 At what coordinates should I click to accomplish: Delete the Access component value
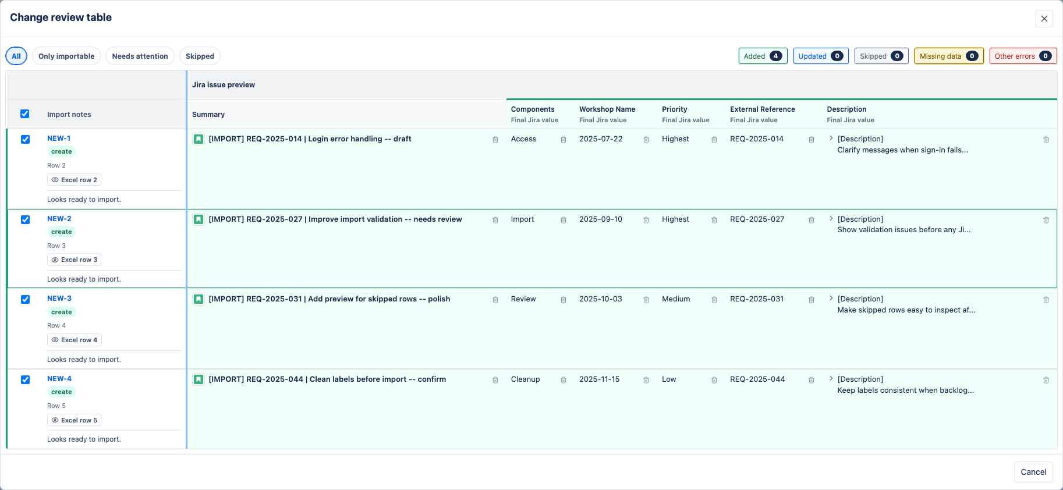(564, 140)
